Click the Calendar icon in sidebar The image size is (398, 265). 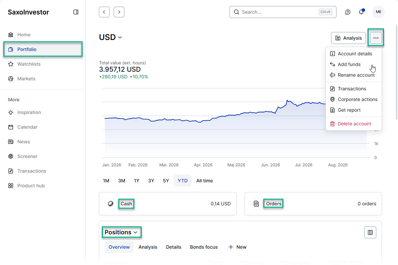click(x=11, y=127)
